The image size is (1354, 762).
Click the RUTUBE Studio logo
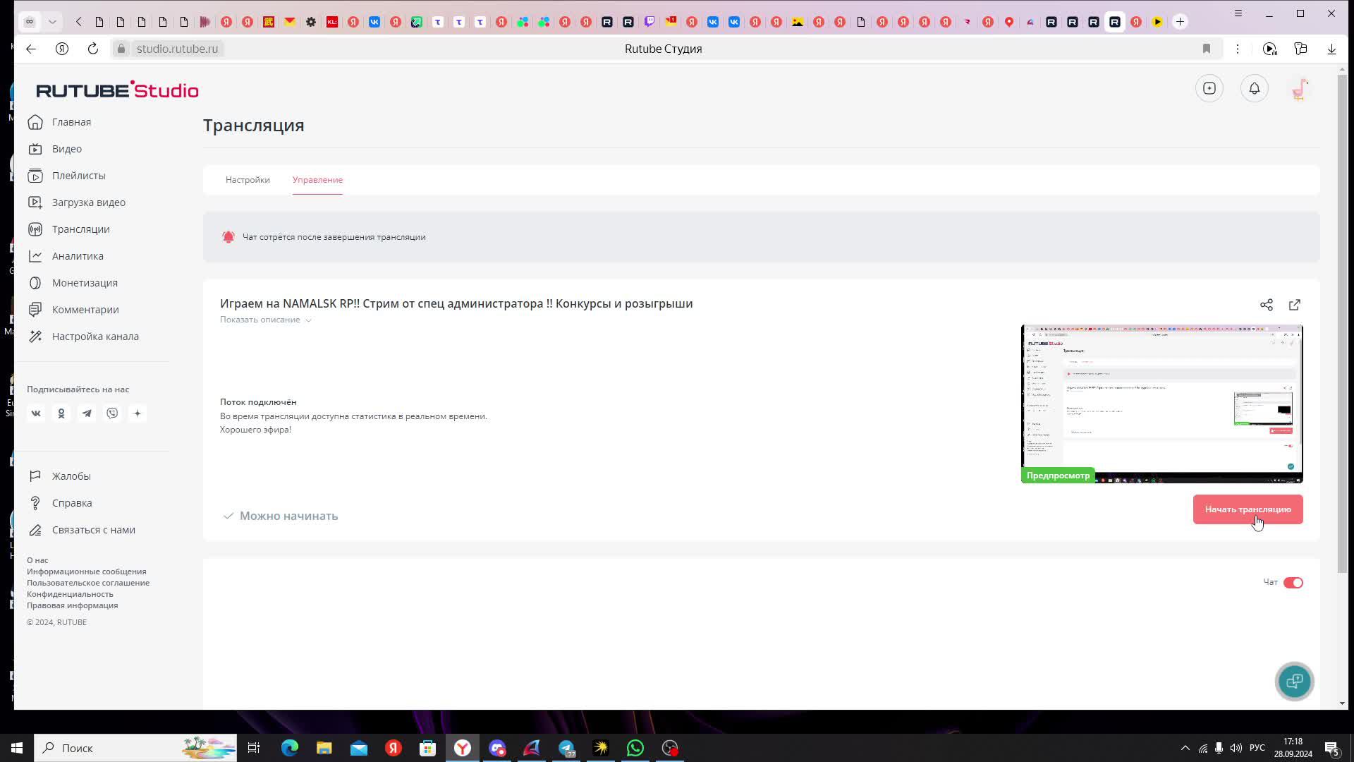pos(117,90)
